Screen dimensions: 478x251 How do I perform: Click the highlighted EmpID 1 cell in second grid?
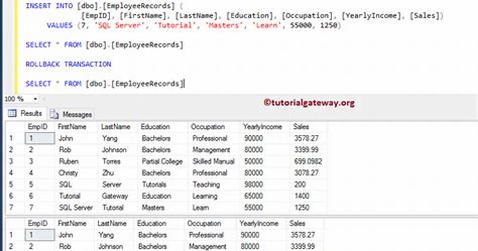point(40,235)
